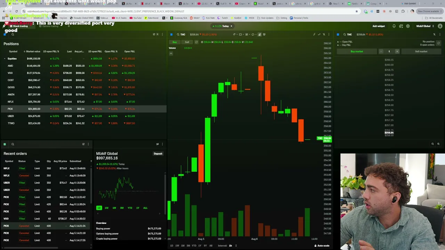Image resolution: width=445 pixels, height=250 pixels.
Task: Collapse the Volume indicator chevron
Action: (x=171, y=53)
